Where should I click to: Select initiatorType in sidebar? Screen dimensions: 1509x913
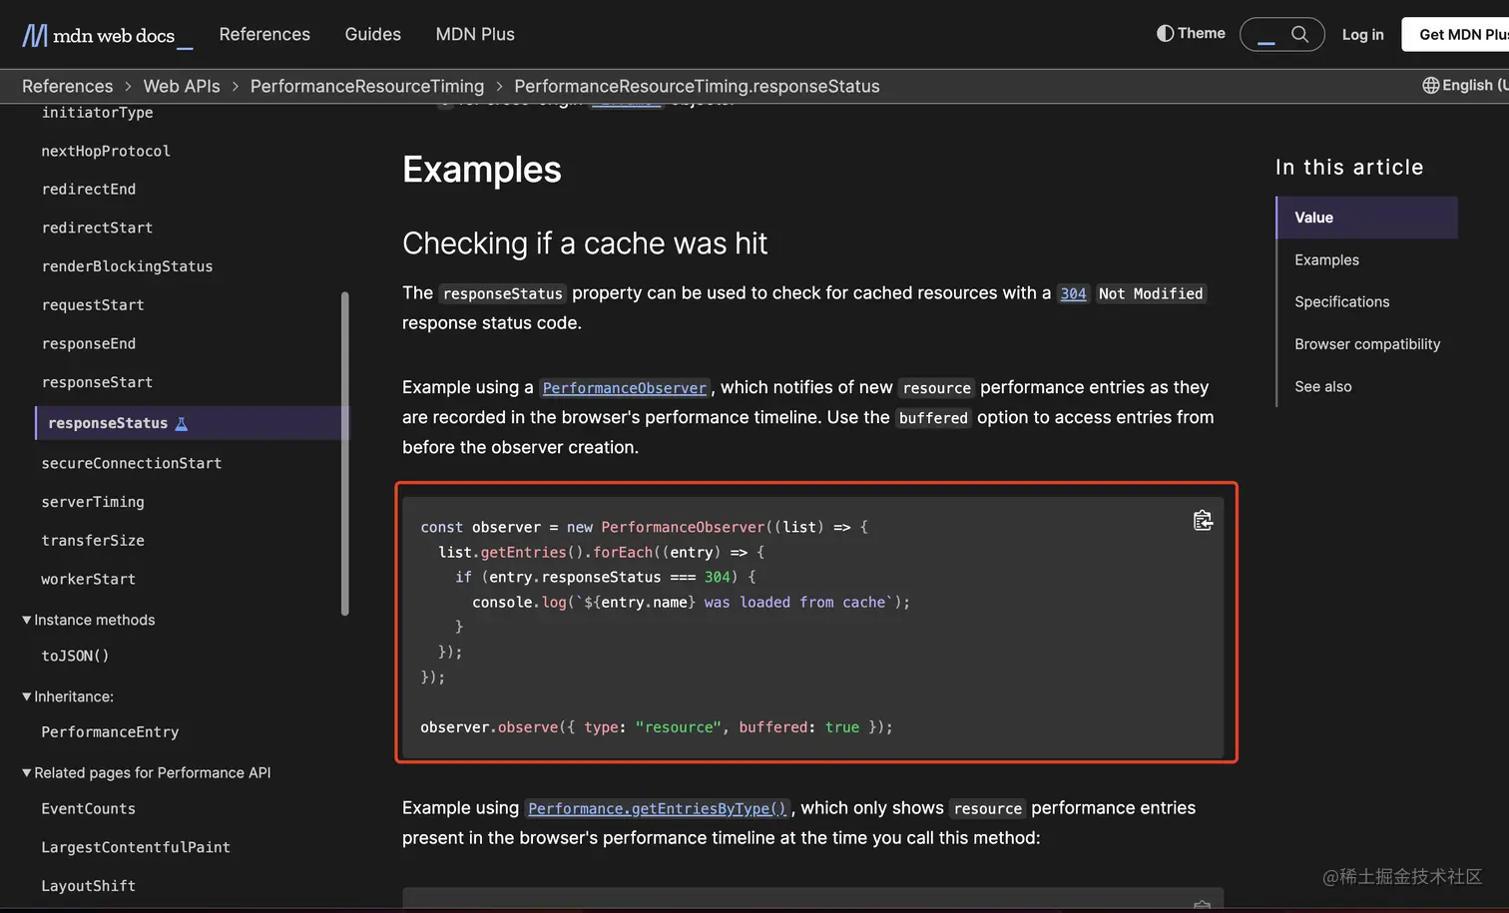click(97, 112)
